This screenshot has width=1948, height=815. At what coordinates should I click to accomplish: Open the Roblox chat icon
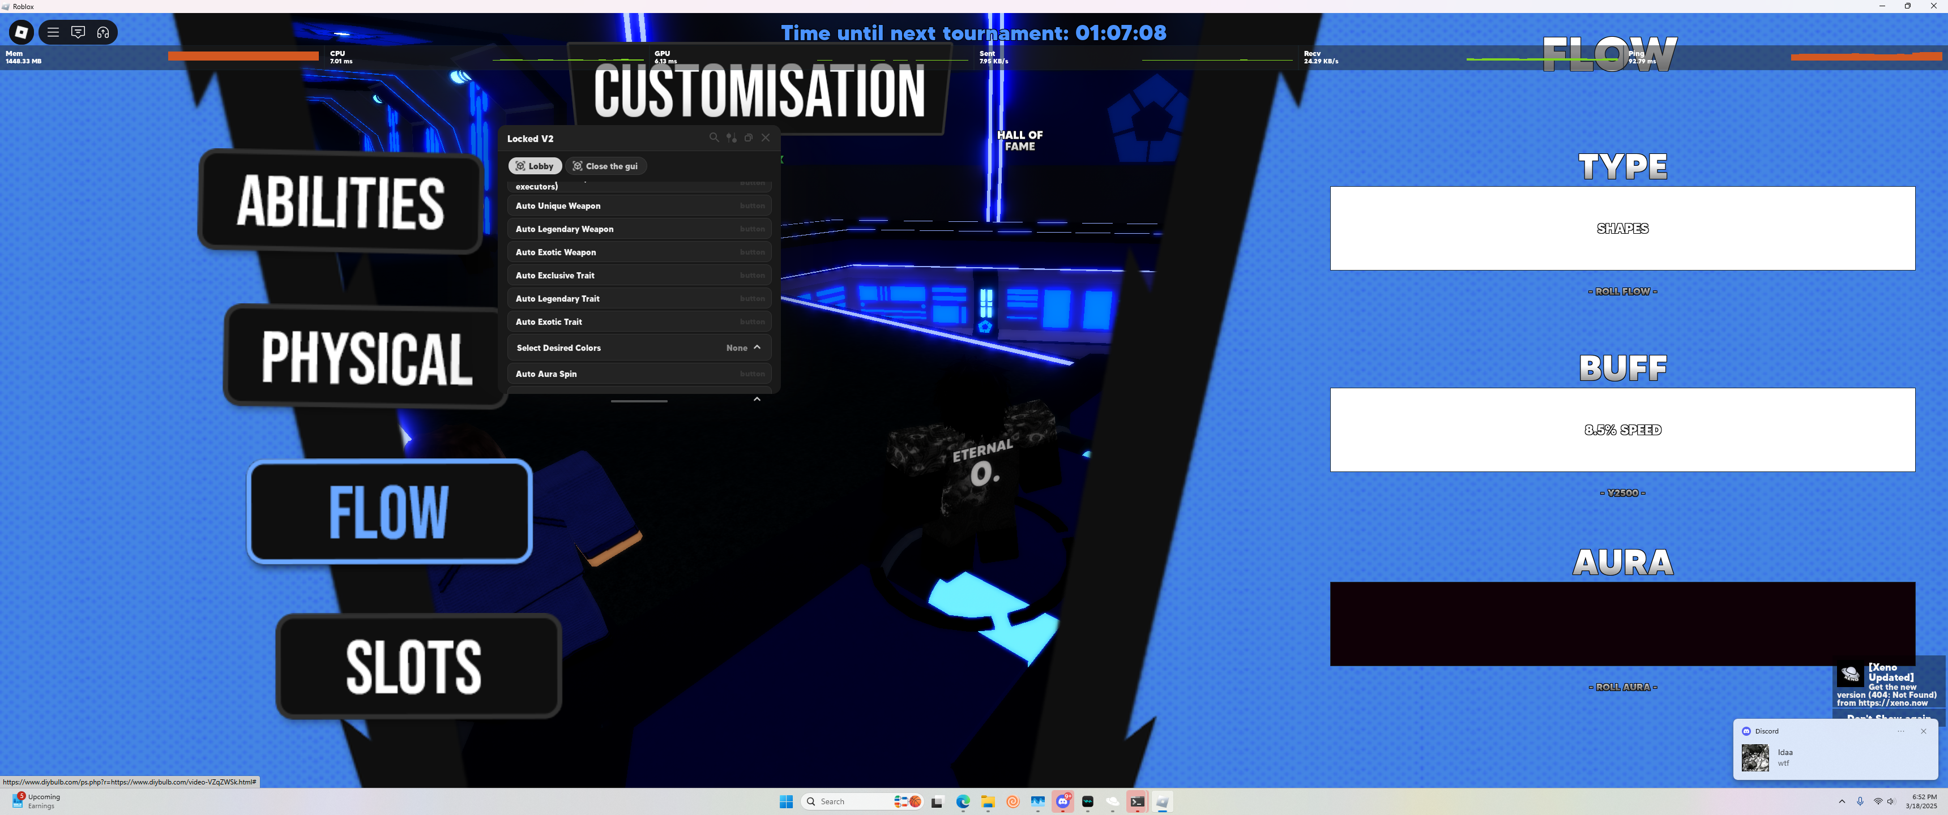tap(78, 32)
